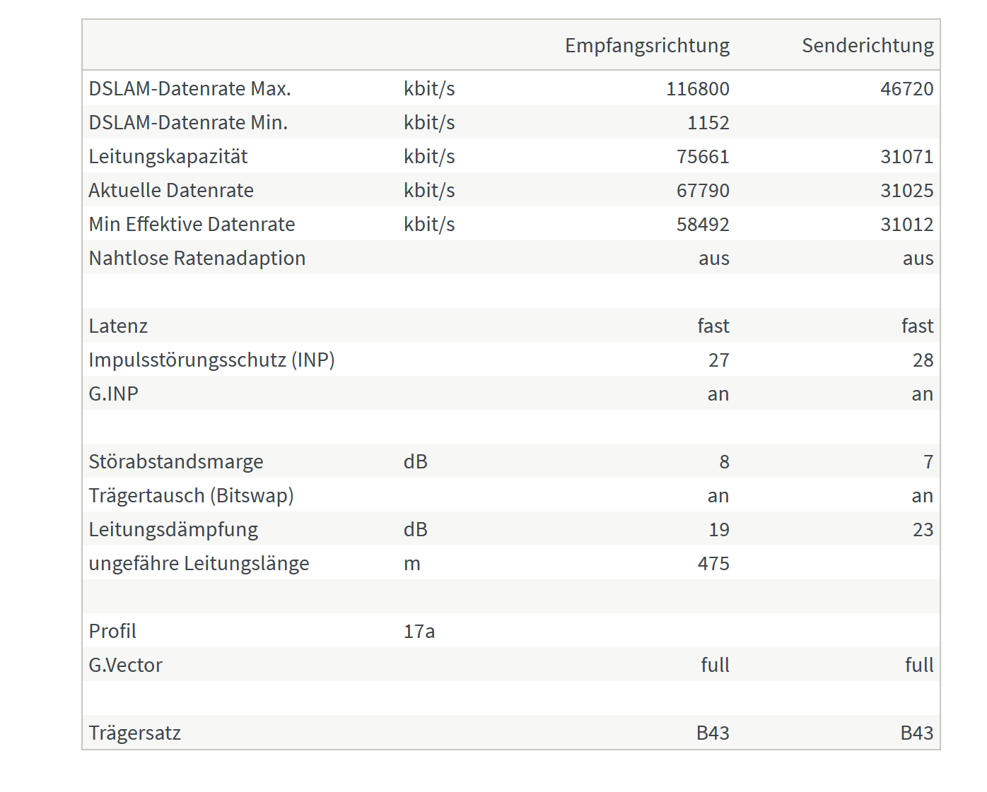This screenshot has height=792, width=987.
Task: Click the value 58492
Action: (703, 224)
